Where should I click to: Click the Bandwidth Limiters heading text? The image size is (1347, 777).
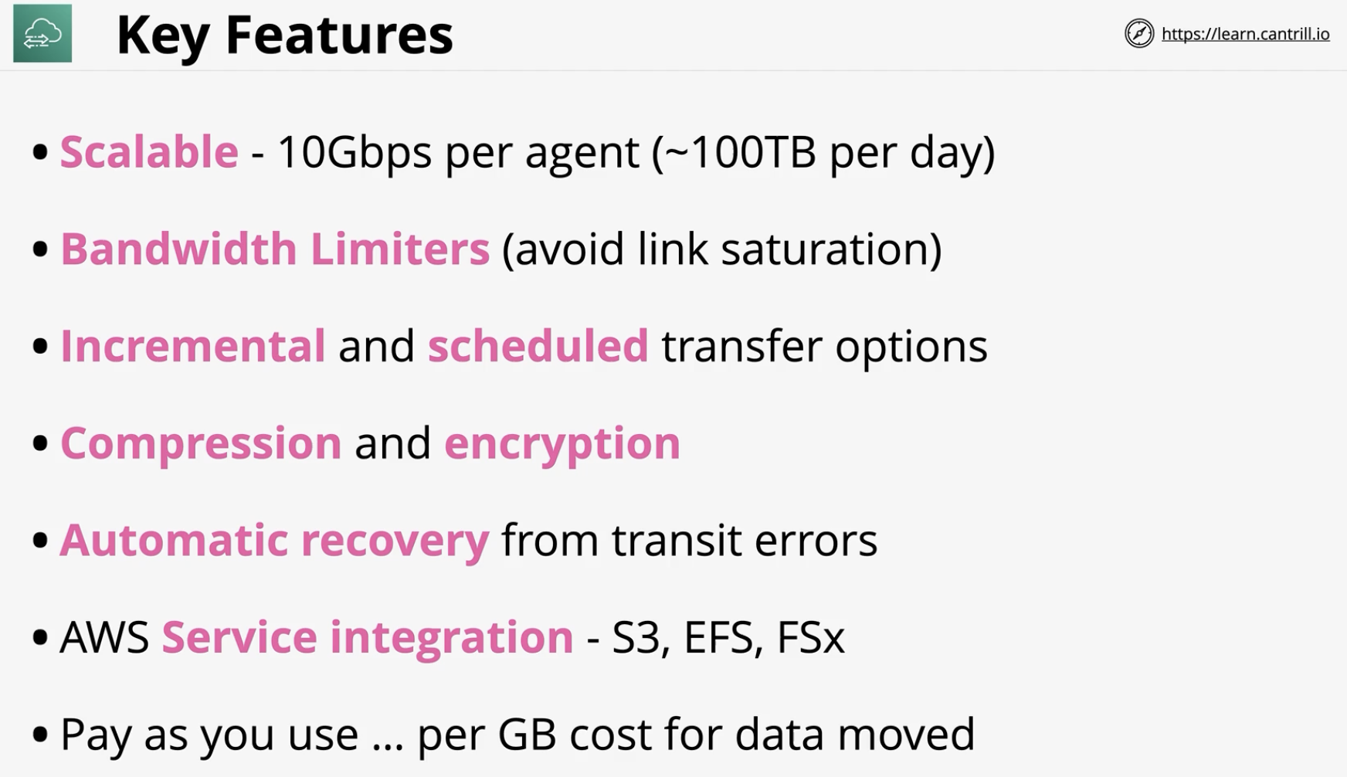tap(275, 249)
